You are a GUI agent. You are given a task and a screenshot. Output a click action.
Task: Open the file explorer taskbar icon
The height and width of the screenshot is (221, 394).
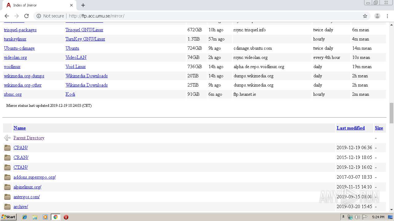click(x=35, y=217)
